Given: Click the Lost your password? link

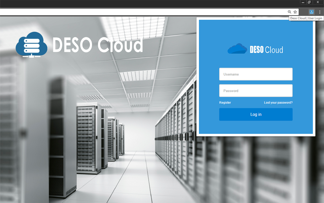Looking at the screenshot, I should (x=278, y=103).
